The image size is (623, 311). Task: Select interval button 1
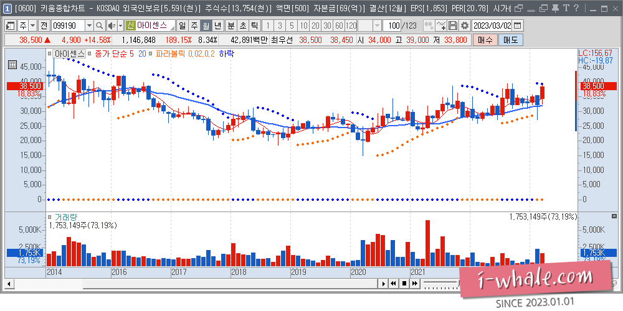tap(268, 26)
